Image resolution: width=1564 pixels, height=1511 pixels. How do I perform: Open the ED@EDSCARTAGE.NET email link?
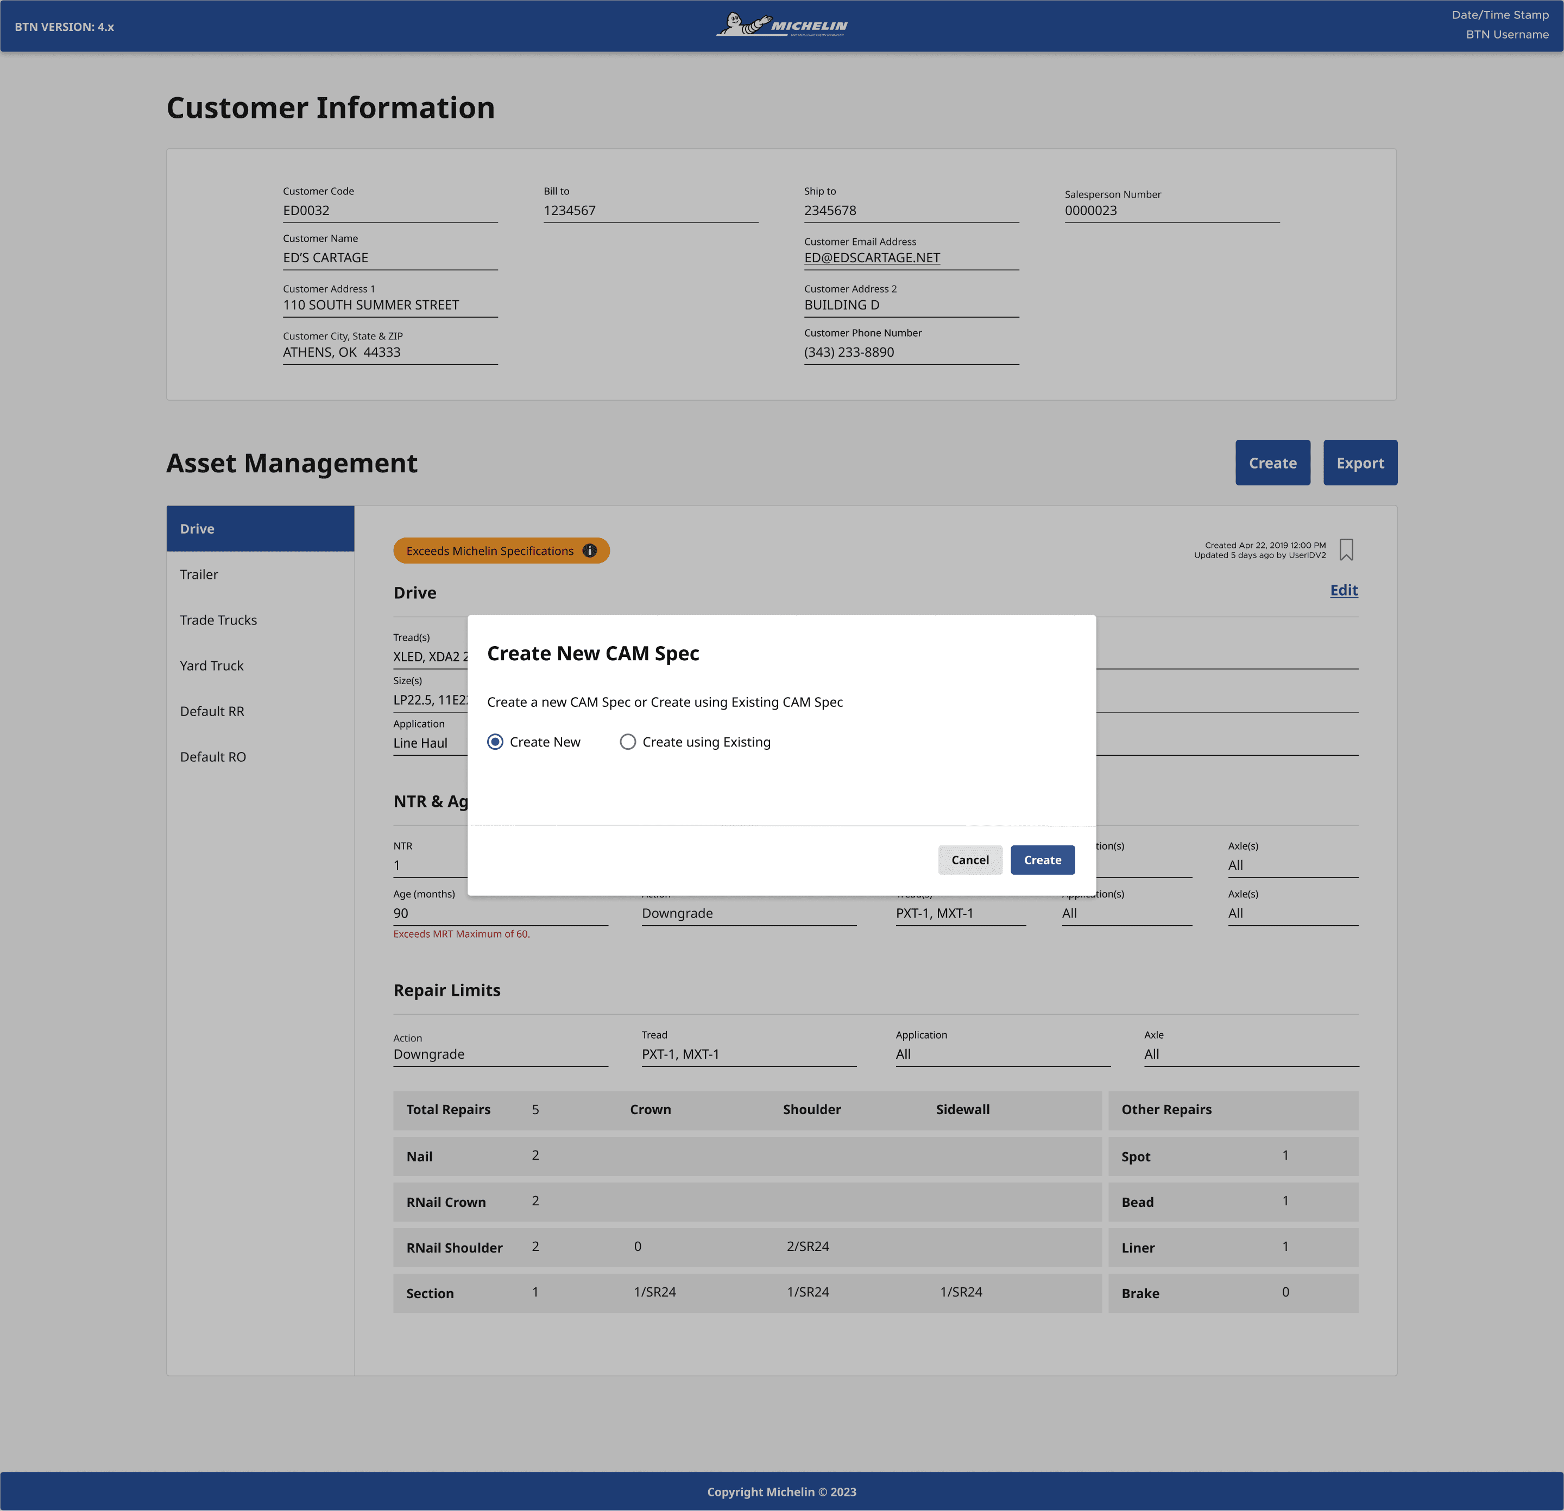pyautogui.click(x=872, y=258)
